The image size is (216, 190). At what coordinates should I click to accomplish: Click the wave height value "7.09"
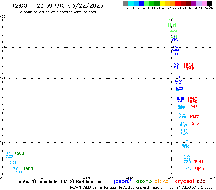click(8, 153)
